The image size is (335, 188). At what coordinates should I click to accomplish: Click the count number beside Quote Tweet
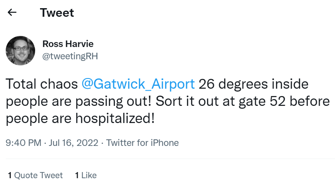coord(9,175)
